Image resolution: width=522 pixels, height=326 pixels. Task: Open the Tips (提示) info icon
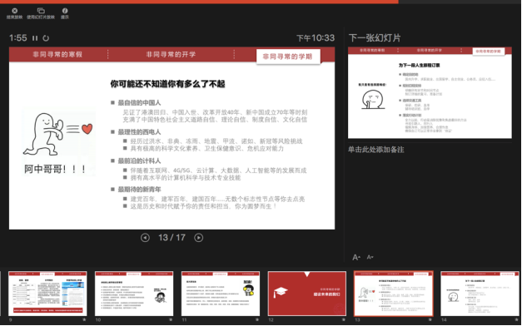pyautogui.click(x=65, y=11)
